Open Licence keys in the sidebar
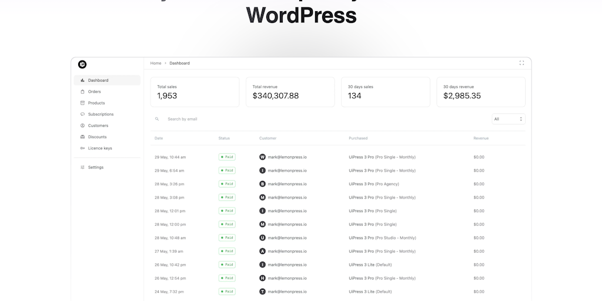602x301 pixels. [x=107, y=148]
